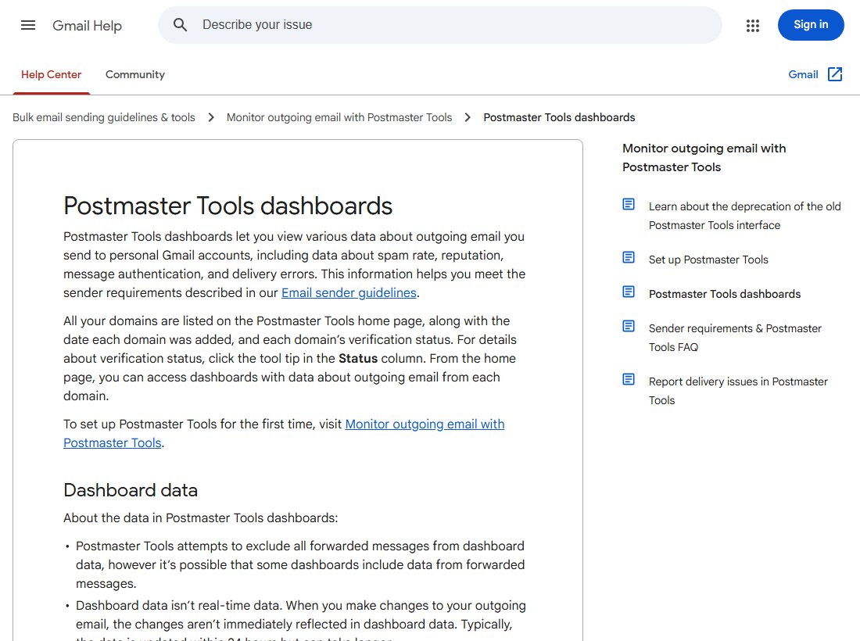Click the article icon beside 'Learn about the deprecation'
Screen dimensions: 860x641
point(629,205)
